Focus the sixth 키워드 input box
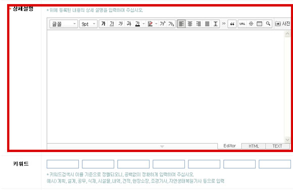Screen dimensions: 293x190 coord(239,164)
